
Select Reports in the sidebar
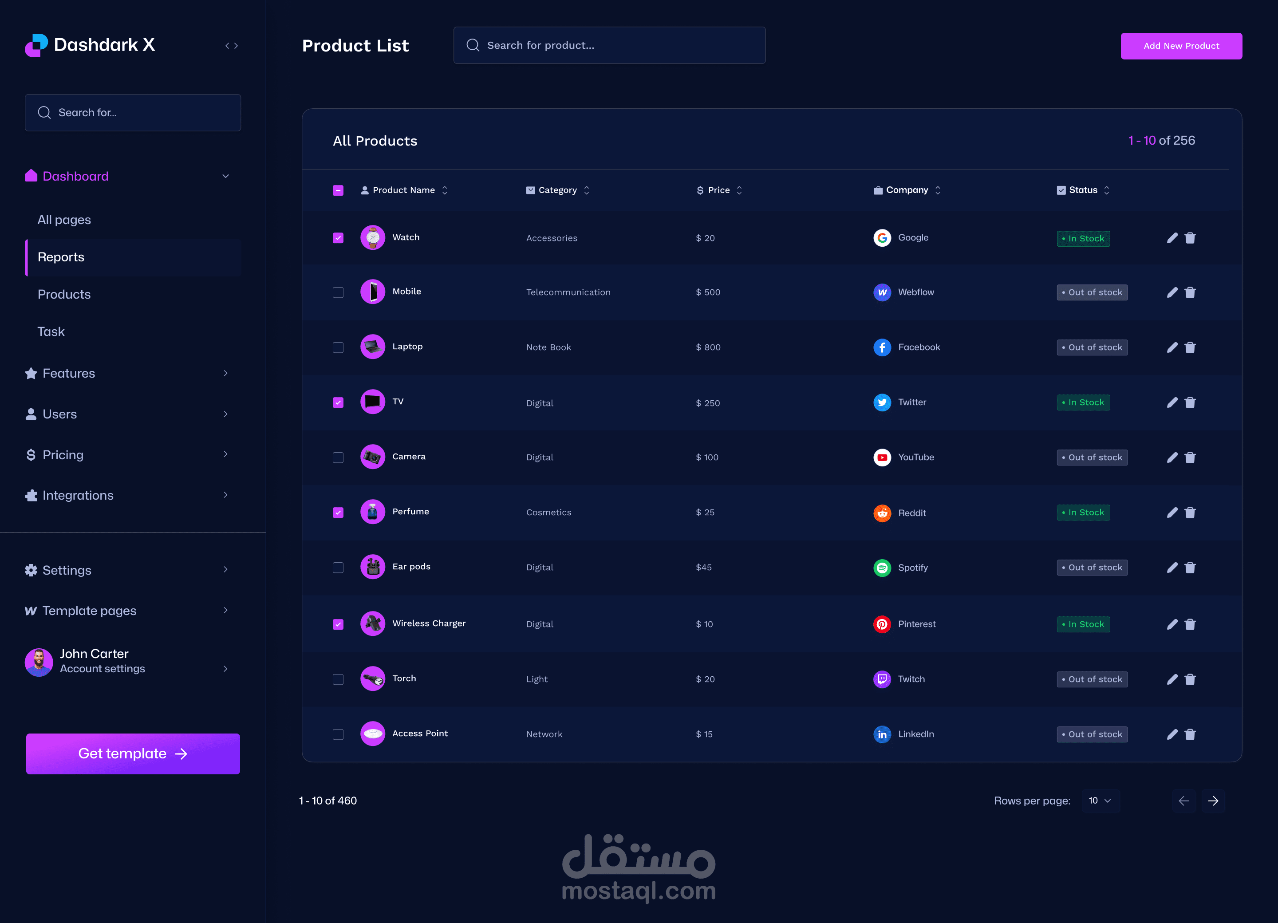point(61,257)
